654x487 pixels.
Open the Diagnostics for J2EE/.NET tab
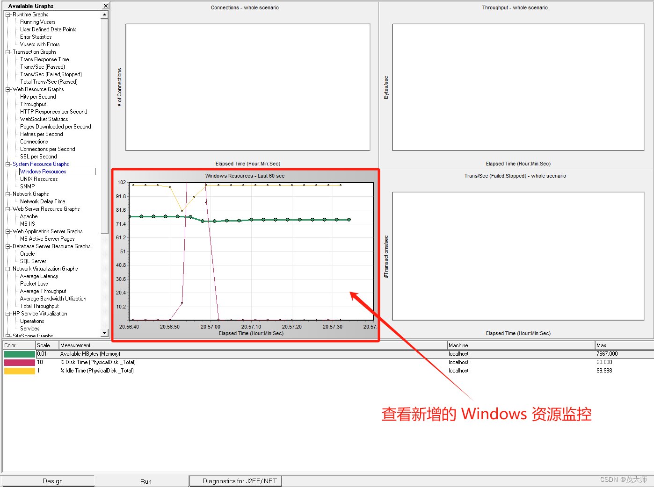tap(235, 480)
